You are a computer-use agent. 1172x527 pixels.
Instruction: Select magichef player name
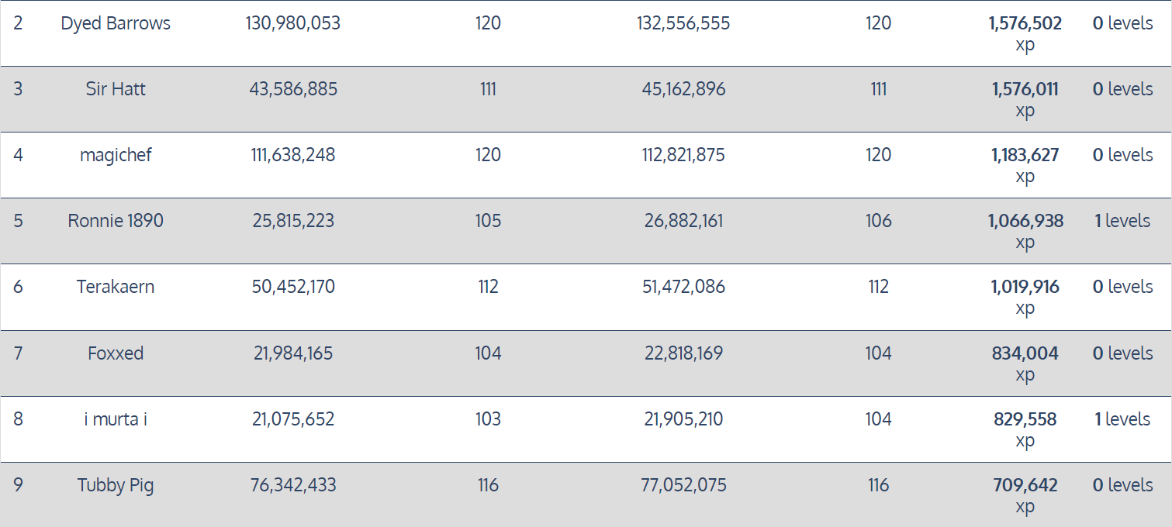point(116,155)
